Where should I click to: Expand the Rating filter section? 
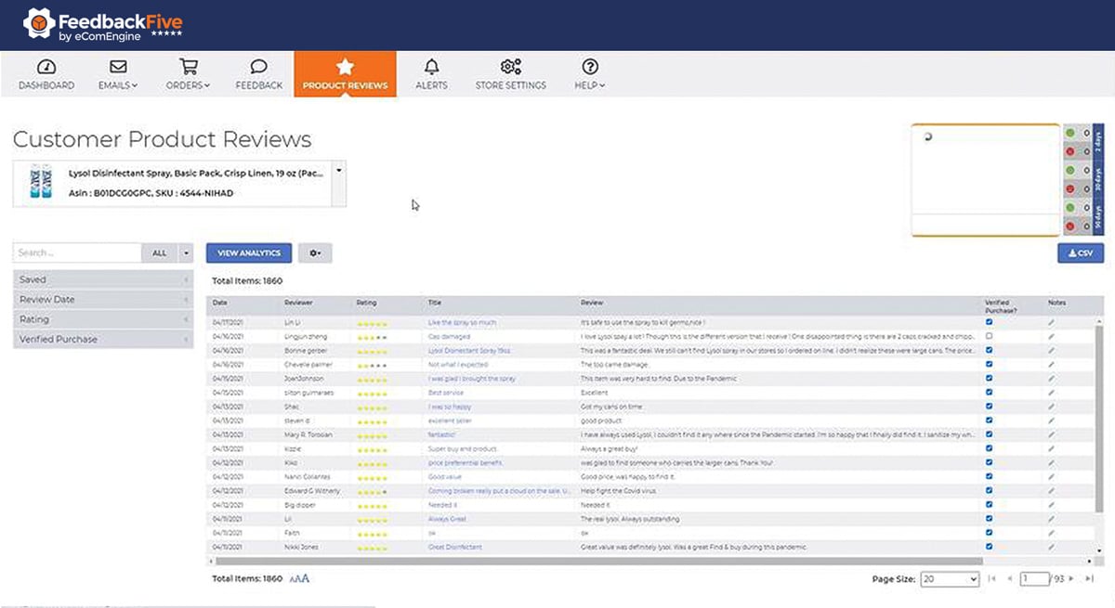tap(102, 318)
